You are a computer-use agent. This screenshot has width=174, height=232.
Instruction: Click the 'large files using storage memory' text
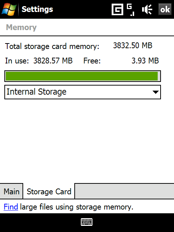76,207
